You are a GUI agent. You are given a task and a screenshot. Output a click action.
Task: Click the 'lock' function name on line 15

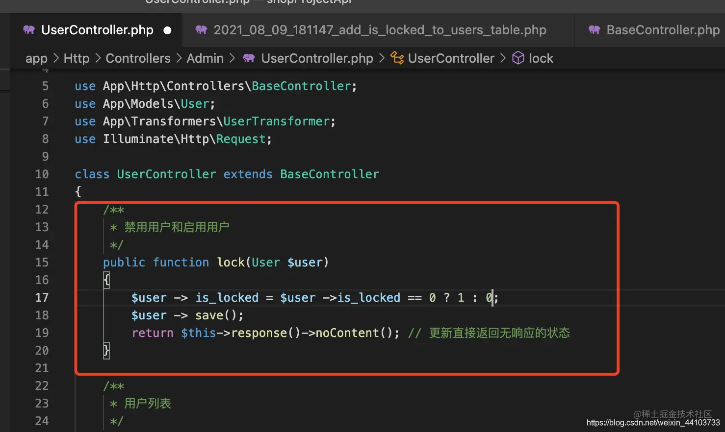tap(231, 263)
